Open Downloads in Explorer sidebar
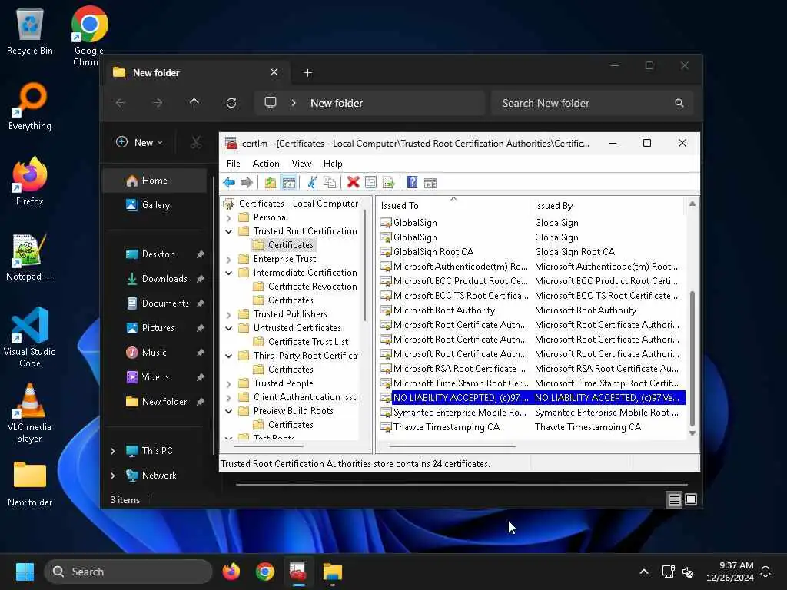 click(154, 279)
